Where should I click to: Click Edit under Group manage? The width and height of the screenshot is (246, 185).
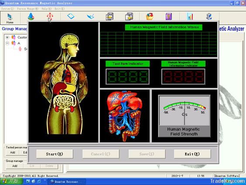pos(32,166)
